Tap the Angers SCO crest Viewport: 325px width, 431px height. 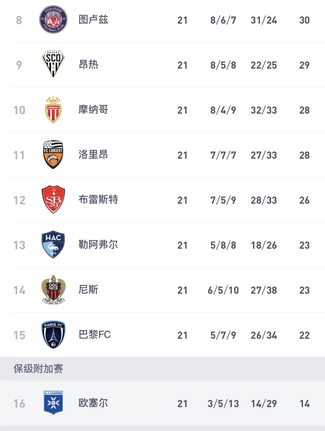click(x=53, y=64)
